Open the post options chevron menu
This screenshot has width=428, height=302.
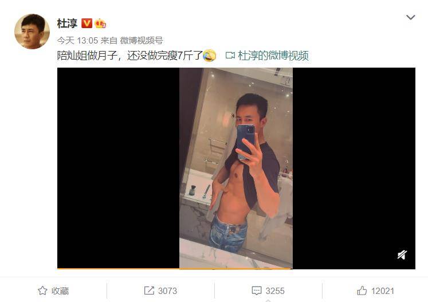coord(411,17)
